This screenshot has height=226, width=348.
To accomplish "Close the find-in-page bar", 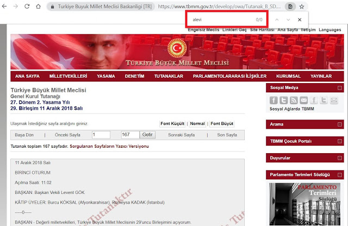I will click(x=300, y=20).
